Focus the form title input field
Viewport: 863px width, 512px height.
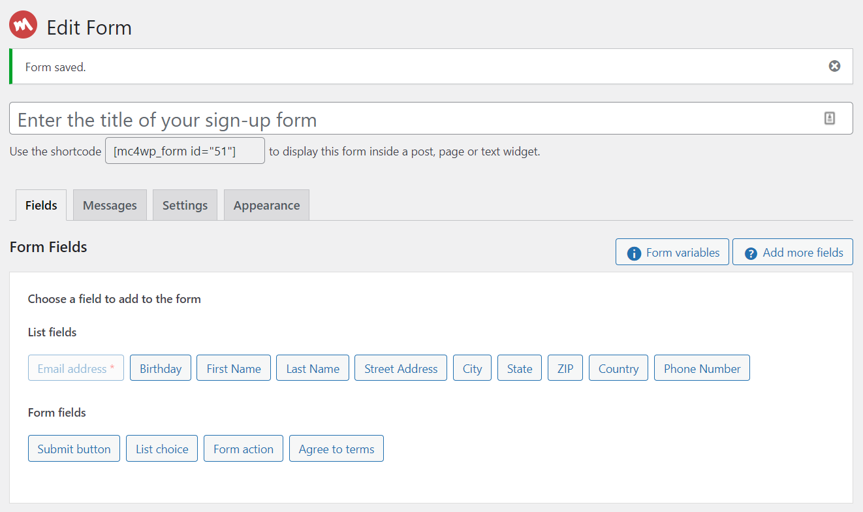pyautogui.click(x=431, y=118)
